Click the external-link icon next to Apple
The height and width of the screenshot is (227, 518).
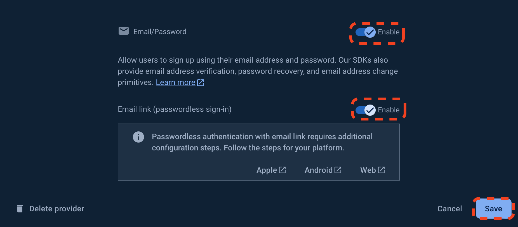point(282,170)
